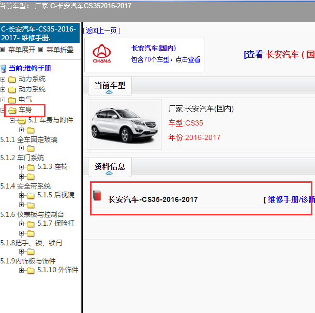Screen dimensions: 315x313
Task: Expand the 5.1.3 座椅 node
Action: click(22, 167)
